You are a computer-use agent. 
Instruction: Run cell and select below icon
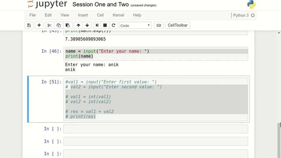click(x=97, y=25)
